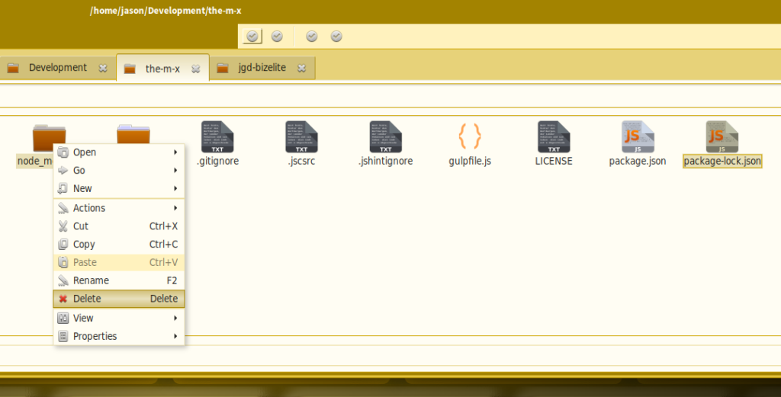The width and height of the screenshot is (781, 397).
Task: Expand the arrow beside New
Action: point(175,188)
